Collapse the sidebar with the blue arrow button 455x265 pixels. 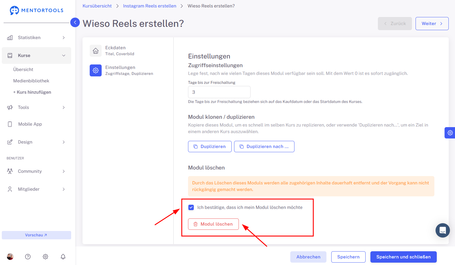pyautogui.click(x=75, y=22)
